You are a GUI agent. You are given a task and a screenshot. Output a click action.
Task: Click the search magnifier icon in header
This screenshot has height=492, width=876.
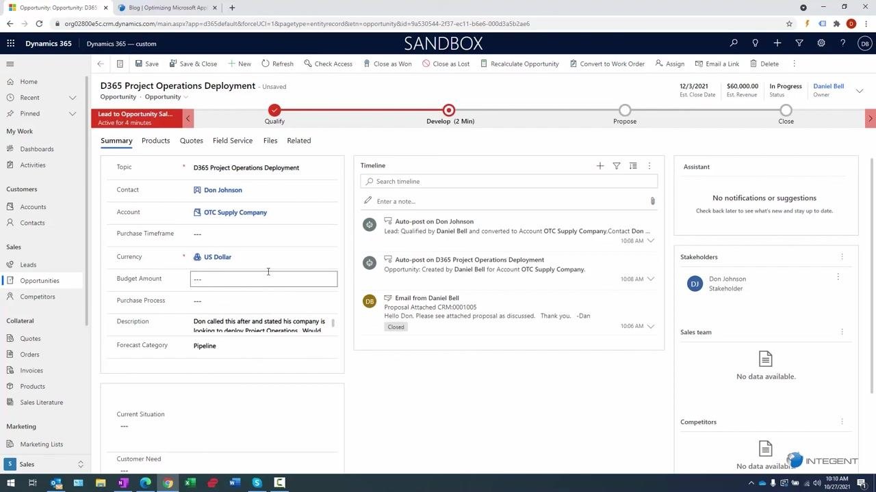[734, 43]
